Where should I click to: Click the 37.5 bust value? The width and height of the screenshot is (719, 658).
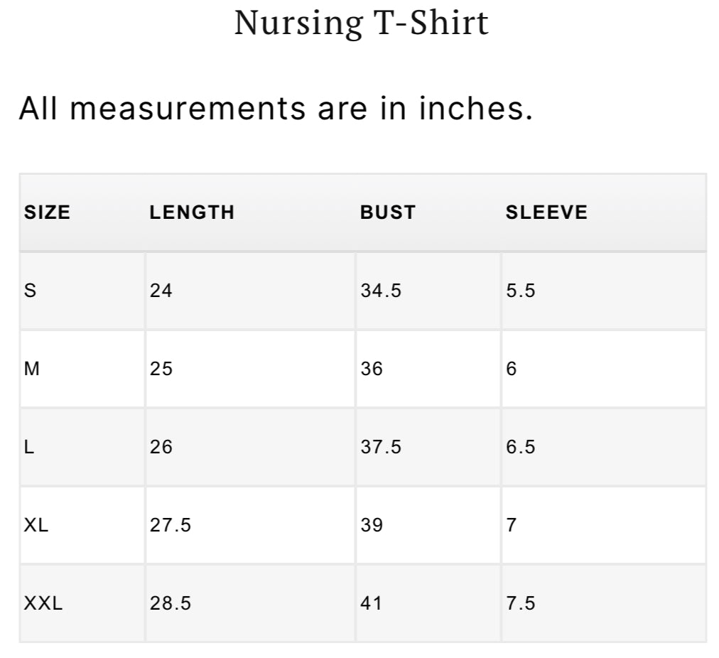click(x=381, y=447)
